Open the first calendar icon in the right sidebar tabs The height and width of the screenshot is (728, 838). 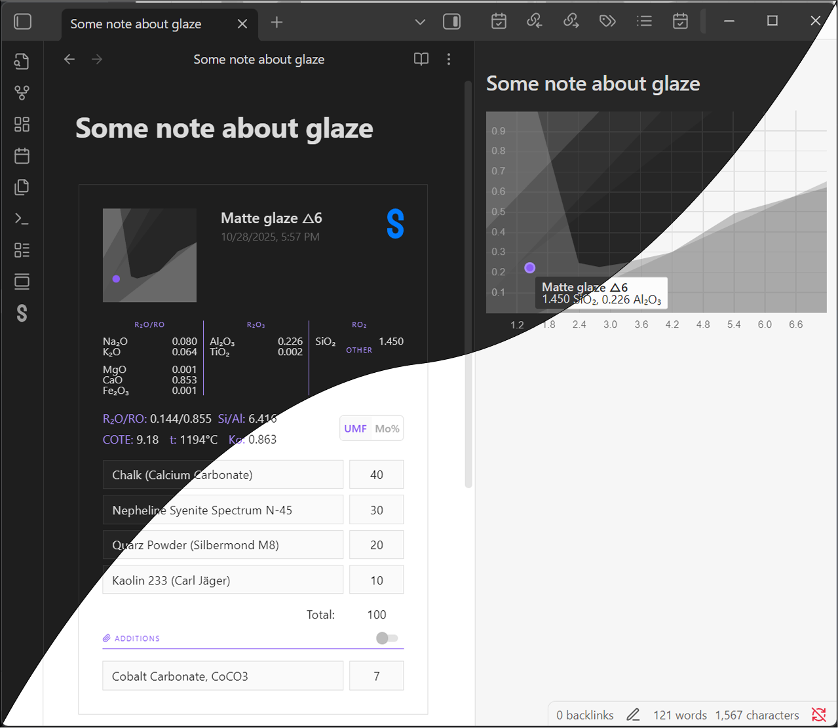(x=499, y=21)
